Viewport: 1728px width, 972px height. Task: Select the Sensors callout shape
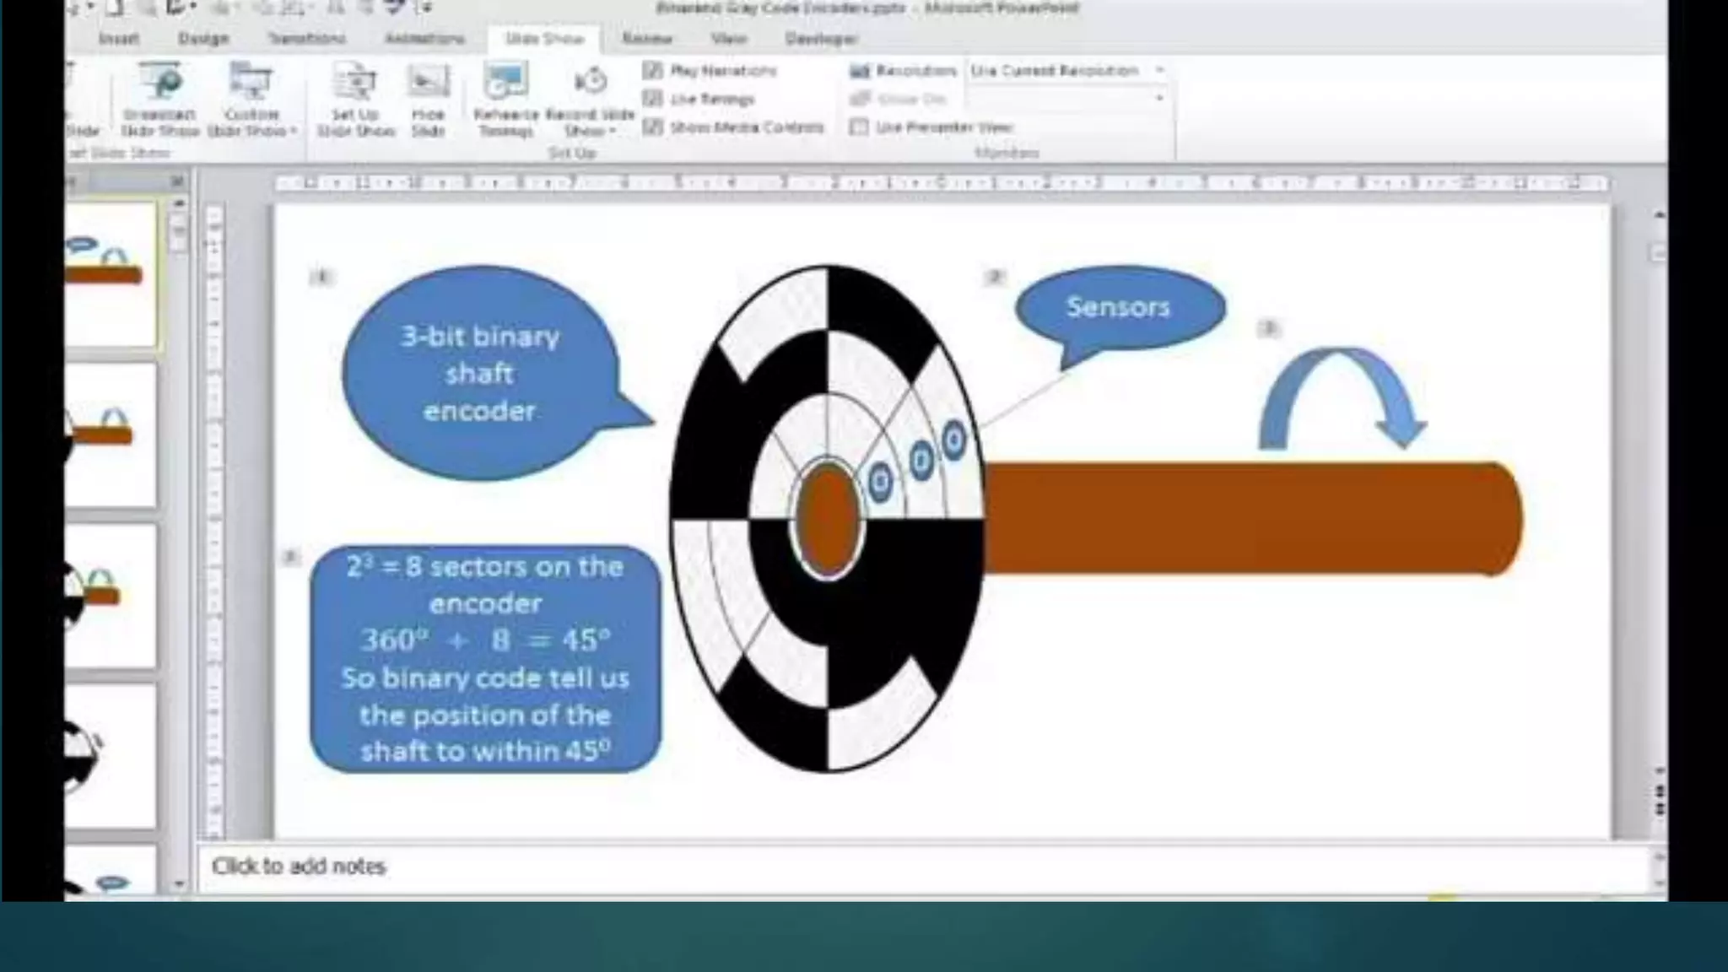point(1119,307)
